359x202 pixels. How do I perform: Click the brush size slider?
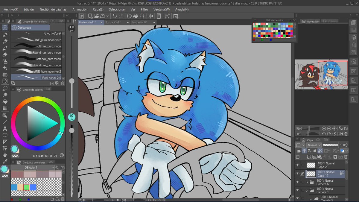click(x=72, y=72)
